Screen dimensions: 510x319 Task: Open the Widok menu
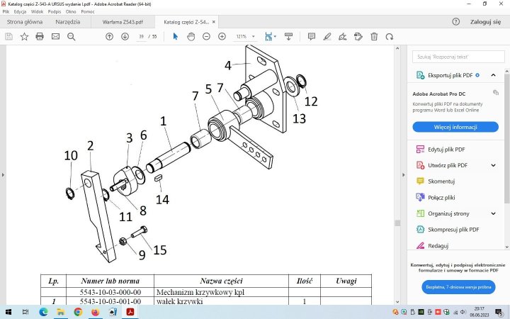point(36,12)
